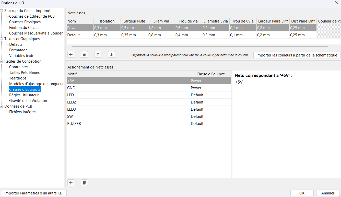Open Couches de Éditeur de PCB page
Image resolution: width=341 pixels, height=197 pixels.
(32, 16)
